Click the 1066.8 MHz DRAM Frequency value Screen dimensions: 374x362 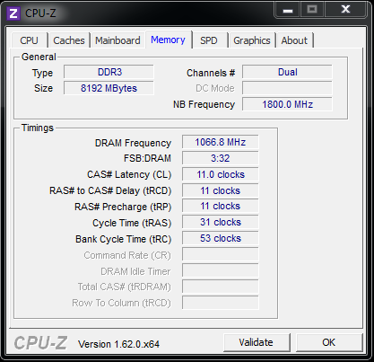pyautogui.click(x=221, y=142)
